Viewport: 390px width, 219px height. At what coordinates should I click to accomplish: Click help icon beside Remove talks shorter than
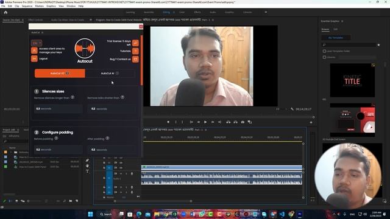[x=122, y=97]
